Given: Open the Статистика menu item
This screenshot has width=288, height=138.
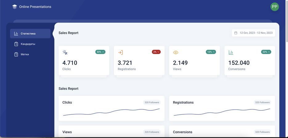Looking at the screenshot, I should [30, 34].
